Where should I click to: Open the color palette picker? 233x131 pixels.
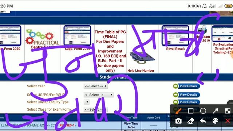[215, 121]
